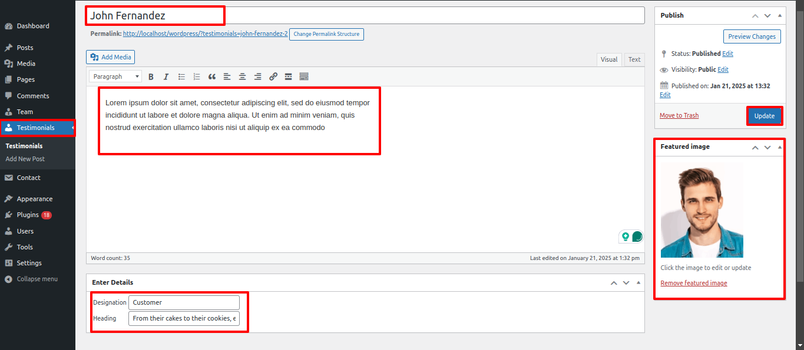
Task: Insert or edit a link
Action: point(273,76)
